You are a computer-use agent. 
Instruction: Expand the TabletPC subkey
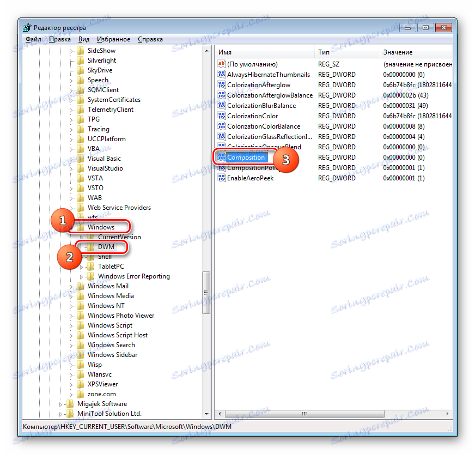[81, 267]
